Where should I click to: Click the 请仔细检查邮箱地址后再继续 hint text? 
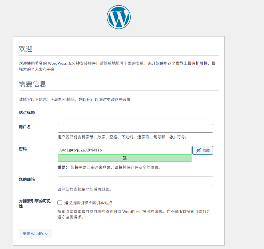84,189
